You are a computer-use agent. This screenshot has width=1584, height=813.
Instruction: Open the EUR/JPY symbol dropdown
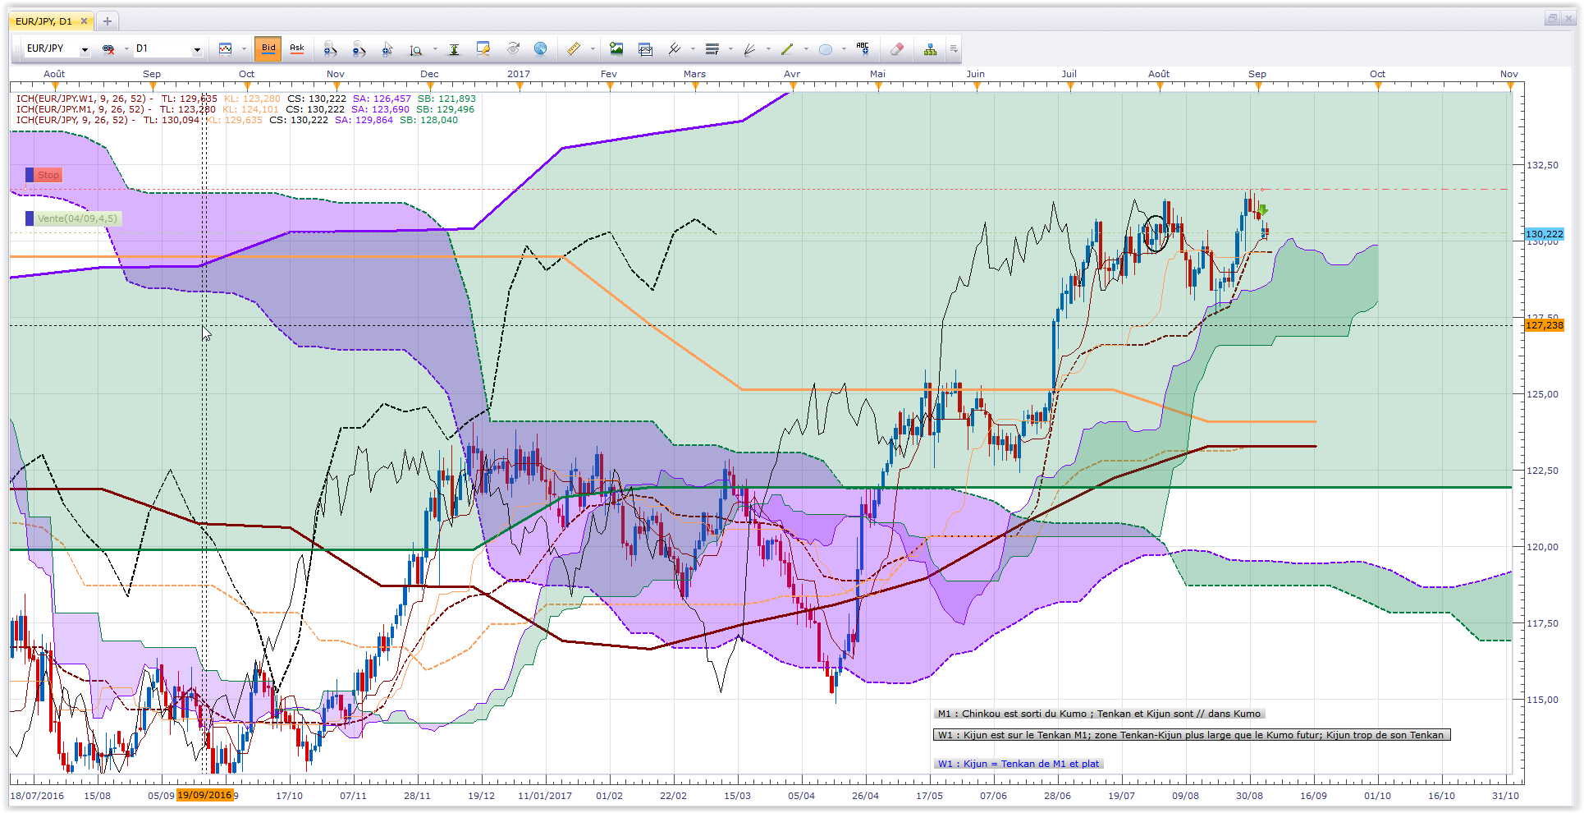(x=57, y=49)
